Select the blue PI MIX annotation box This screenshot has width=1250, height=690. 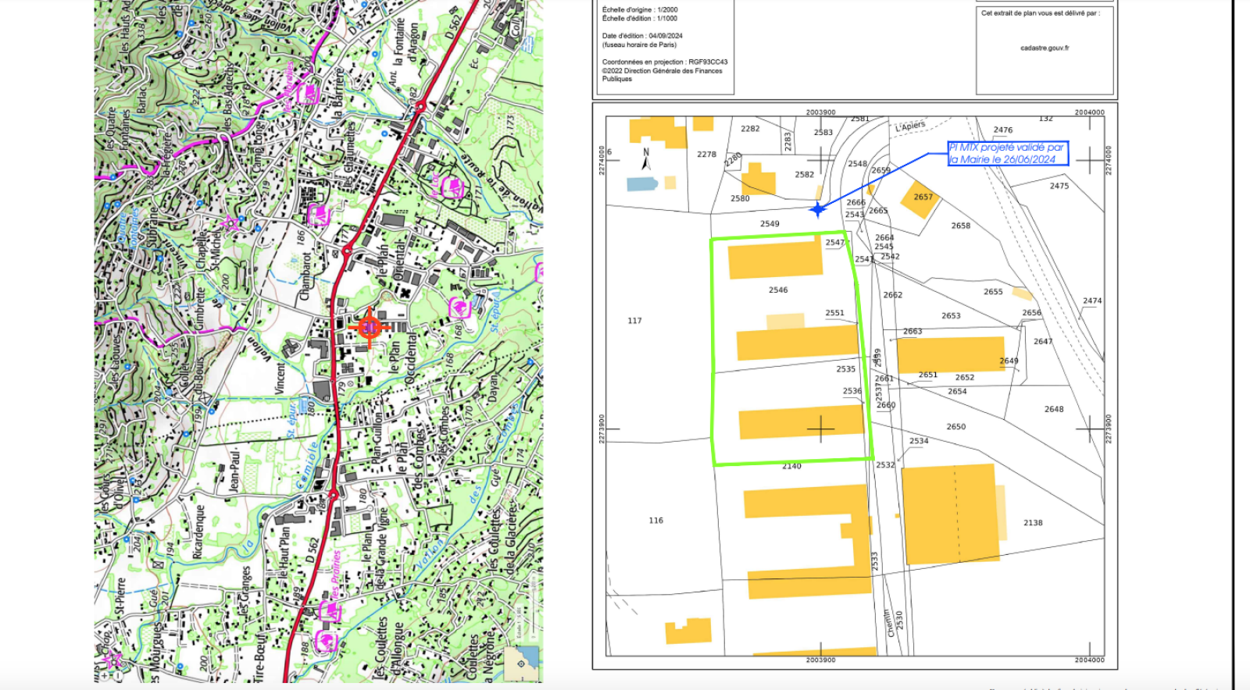pyautogui.click(x=1006, y=153)
